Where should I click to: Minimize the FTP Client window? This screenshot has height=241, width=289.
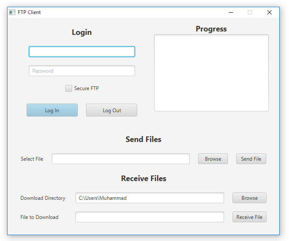click(x=231, y=12)
